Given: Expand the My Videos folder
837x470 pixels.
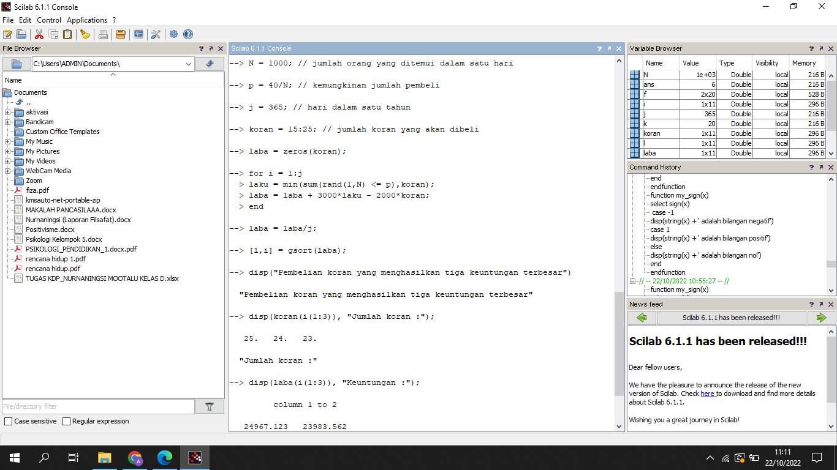Looking at the screenshot, I should pyautogui.click(x=7, y=161).
